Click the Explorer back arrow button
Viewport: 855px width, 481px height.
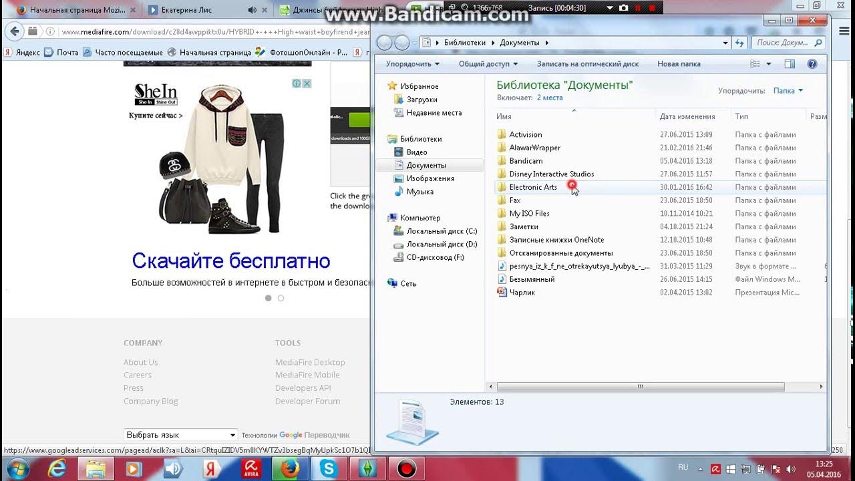point(385,43)
